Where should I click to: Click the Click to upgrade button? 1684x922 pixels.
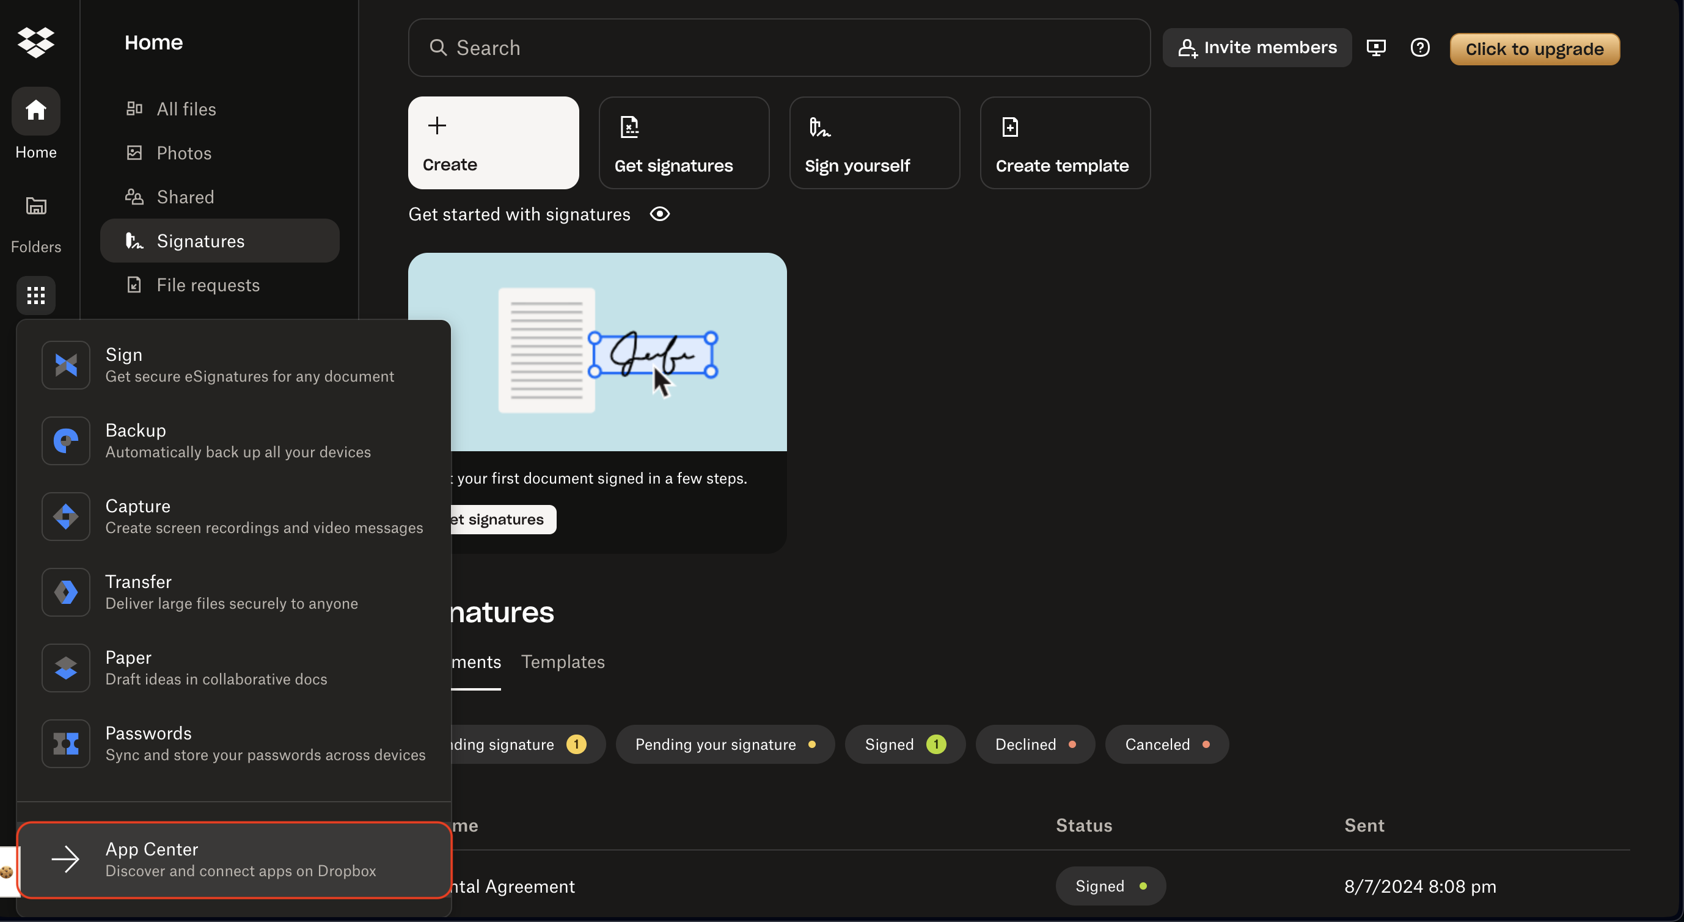click(1534, 49)
